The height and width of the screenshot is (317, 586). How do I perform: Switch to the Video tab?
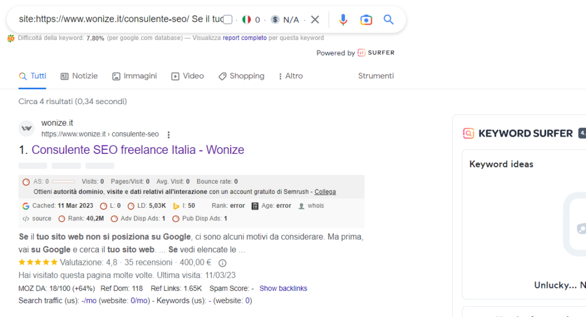coord(188,76)
